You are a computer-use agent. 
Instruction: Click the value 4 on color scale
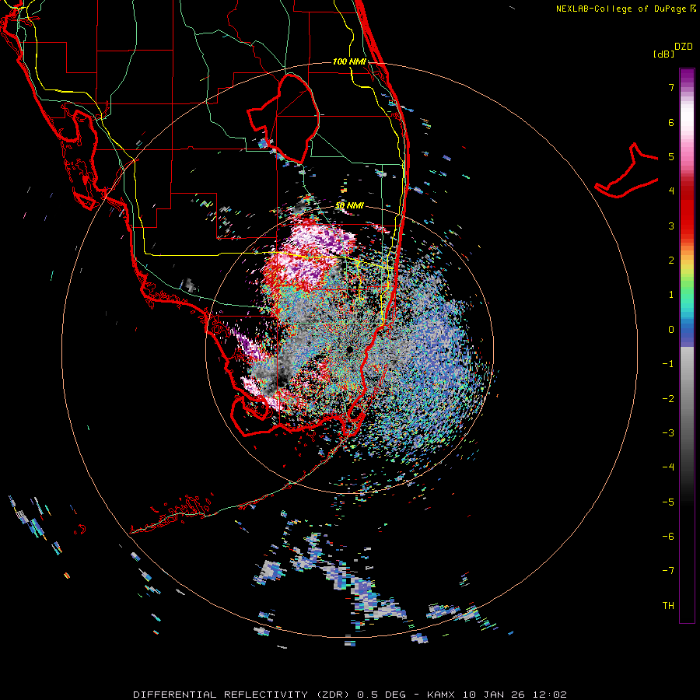click(671, 191)
